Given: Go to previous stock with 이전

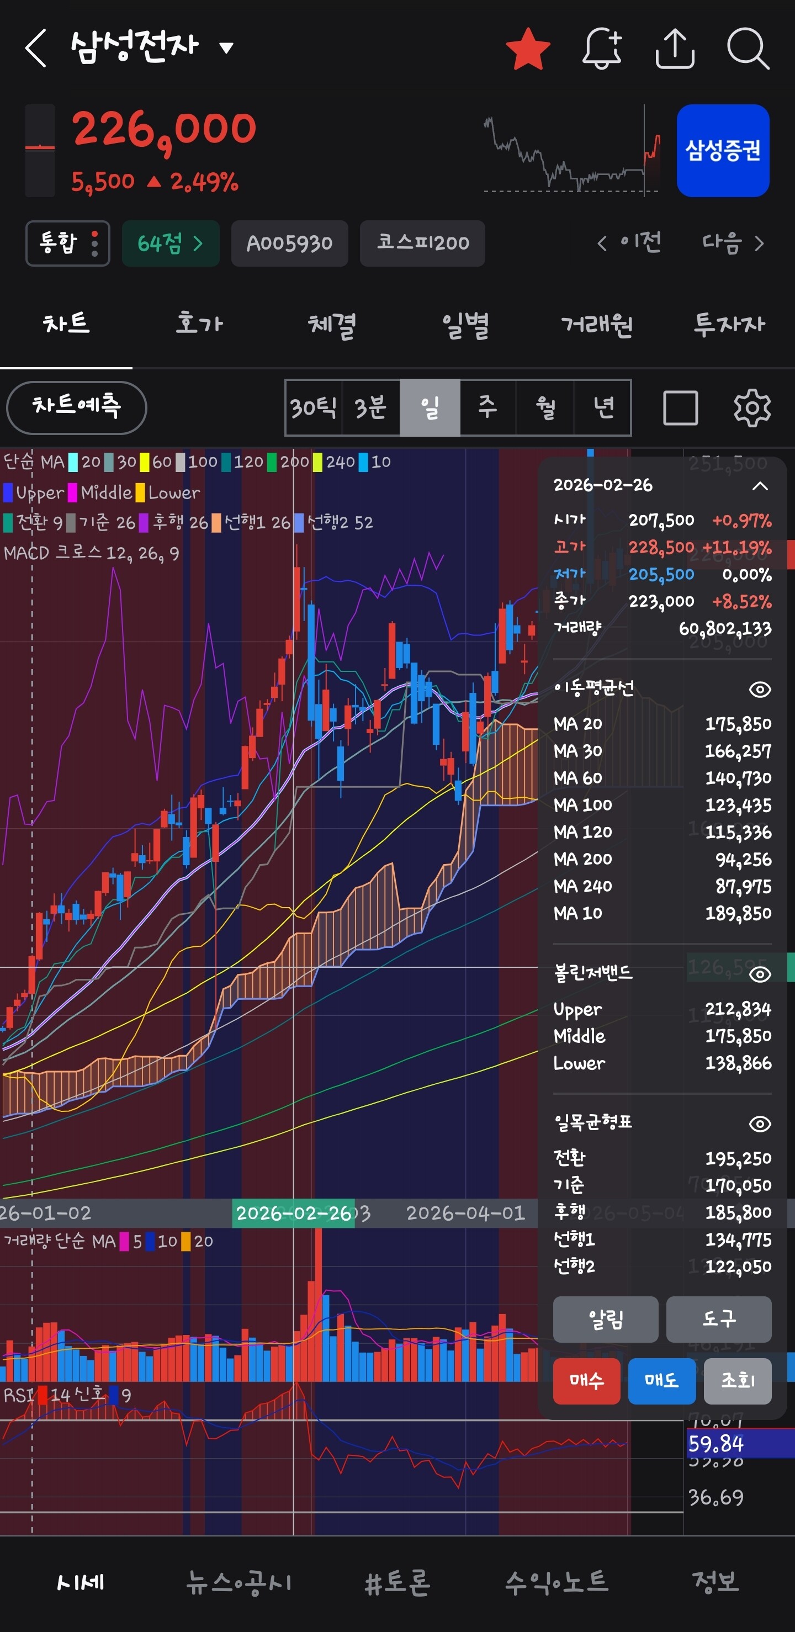Looking at the screenshot, I should click(630, 242).
